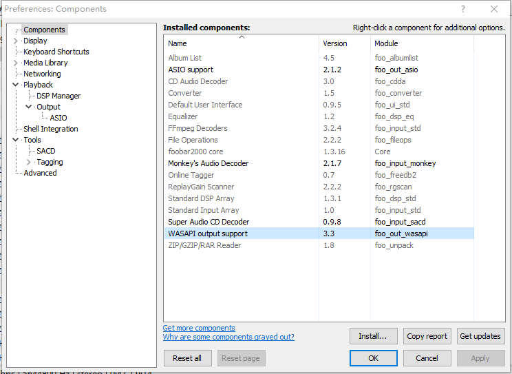Screen dimensions: 512x374
Task: Click the help question mark icon
Action: coord(463,9)
